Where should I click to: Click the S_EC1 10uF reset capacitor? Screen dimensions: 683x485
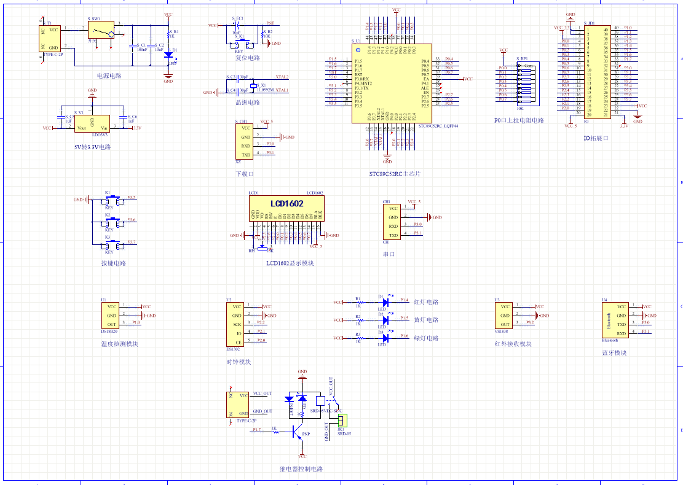238,26
